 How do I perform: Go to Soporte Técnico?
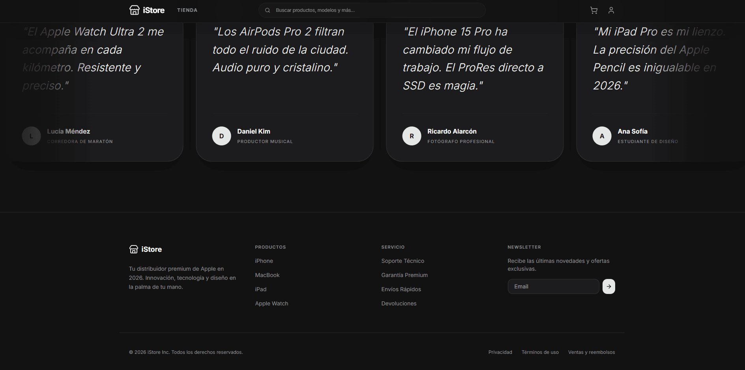pyautogui.click(x=403, y=261)
